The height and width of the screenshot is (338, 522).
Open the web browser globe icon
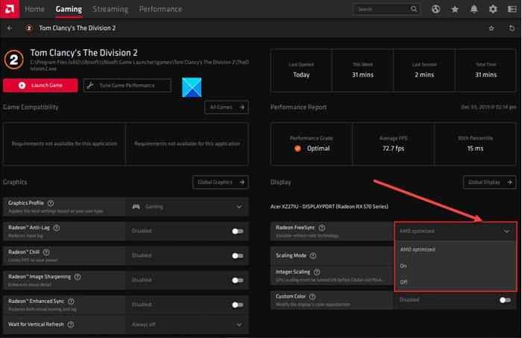tap(435, 9)
